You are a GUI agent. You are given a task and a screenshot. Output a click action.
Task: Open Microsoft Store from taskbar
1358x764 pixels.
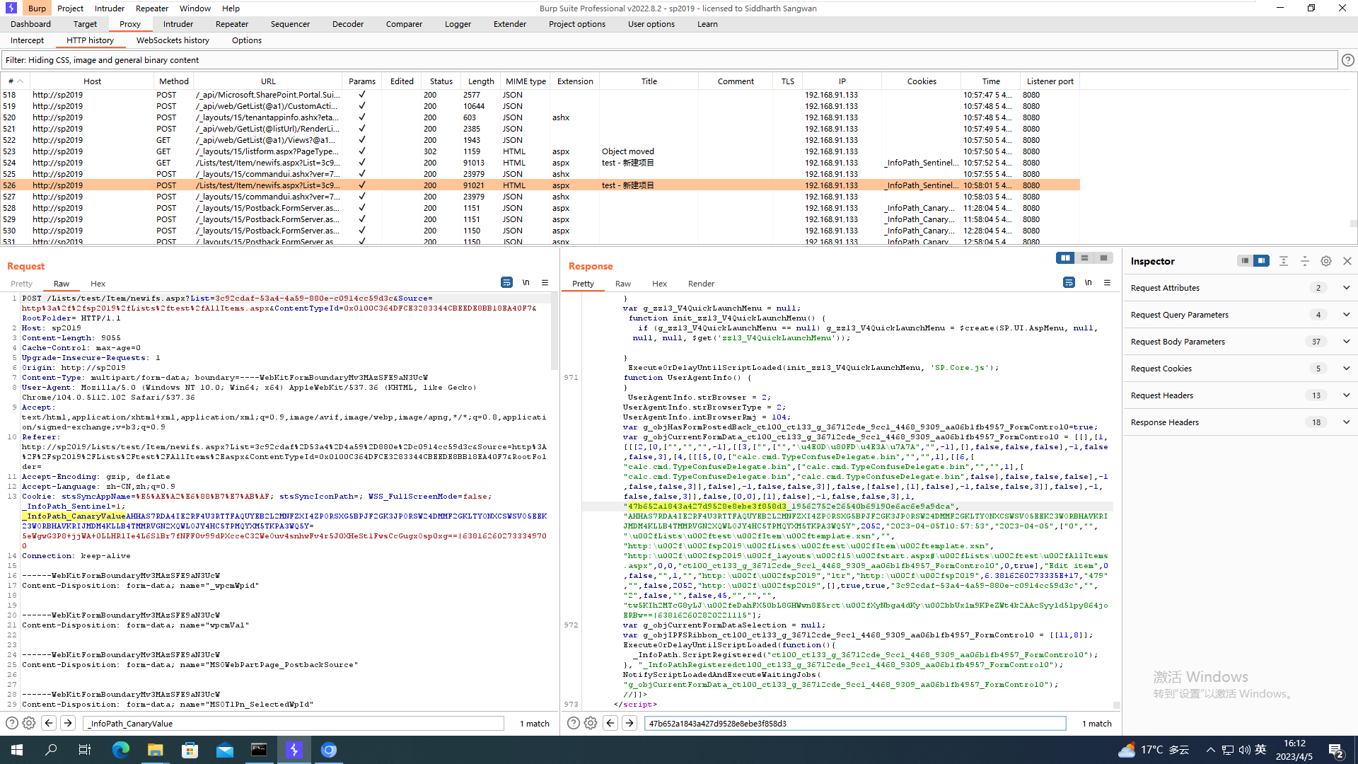tap(190, 750)
